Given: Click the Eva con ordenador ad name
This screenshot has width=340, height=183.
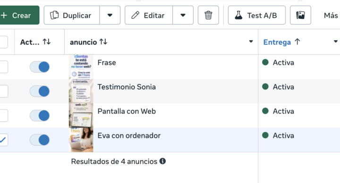Looking at the screenshot, I should point(129,135).
